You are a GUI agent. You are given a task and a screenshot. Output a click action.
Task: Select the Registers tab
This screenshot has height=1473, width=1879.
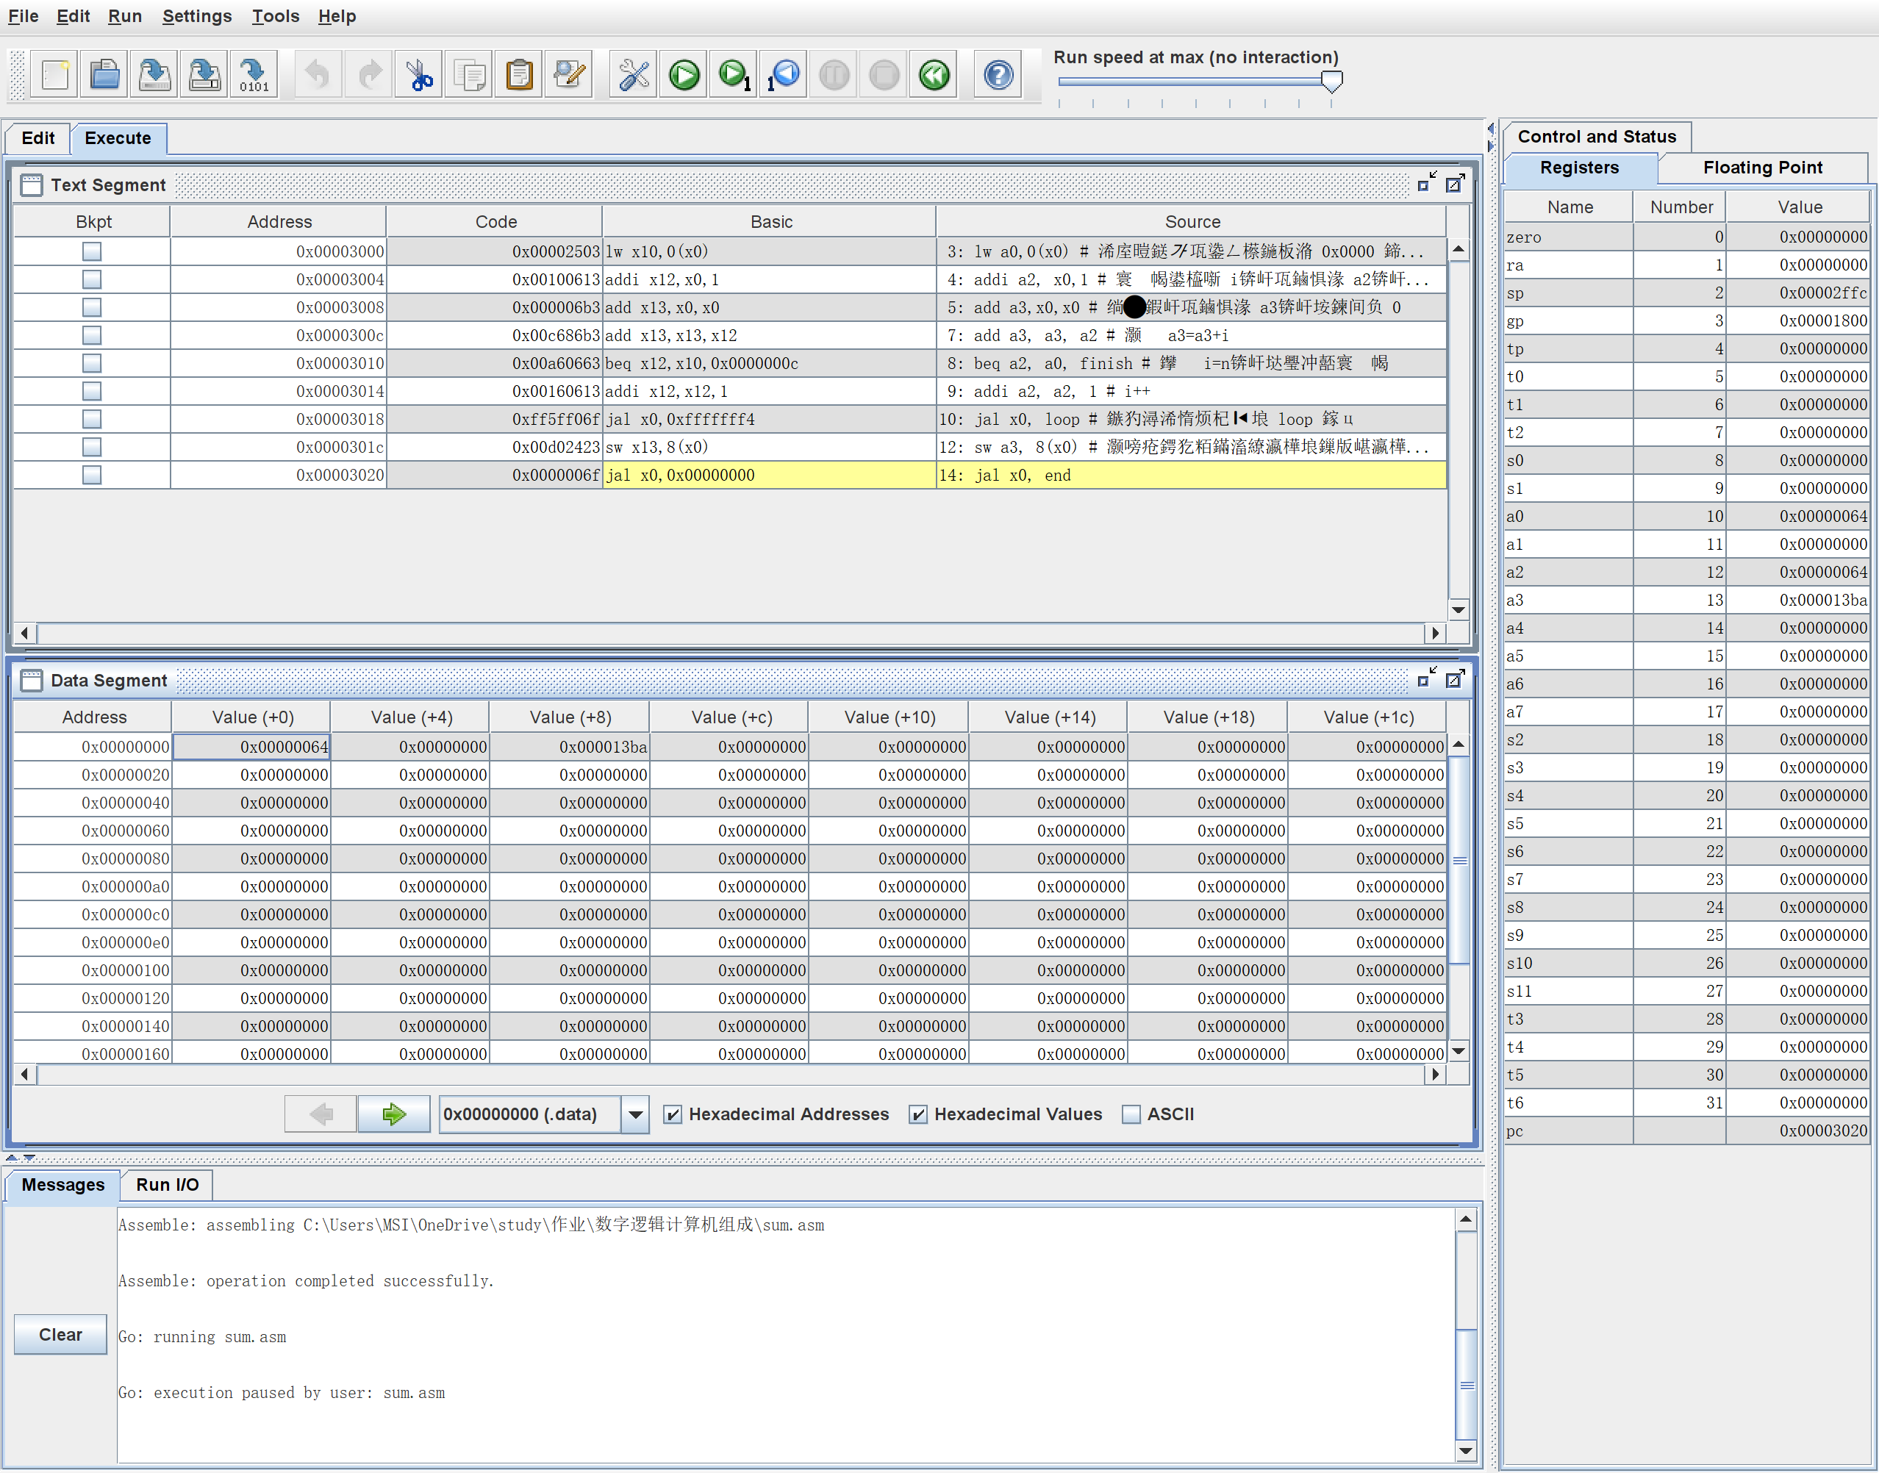(x=1580, y=168)
